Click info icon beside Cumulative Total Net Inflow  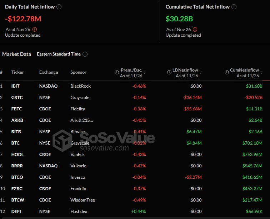[234, 7]
